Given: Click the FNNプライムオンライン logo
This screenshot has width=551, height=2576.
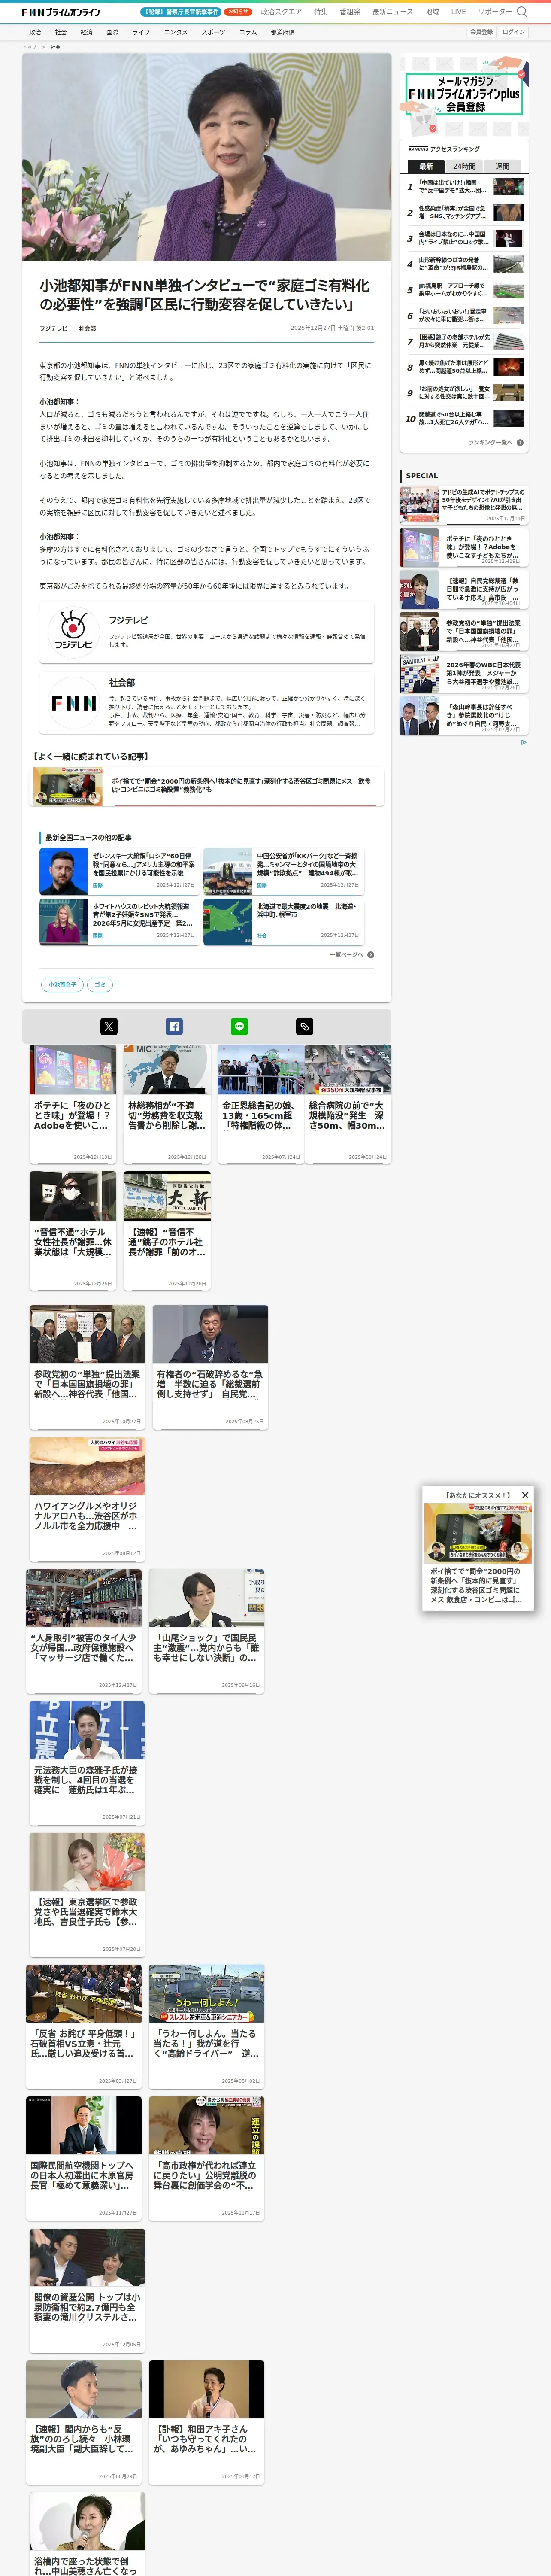Looking at the screenshot, I should click(61, 12).
